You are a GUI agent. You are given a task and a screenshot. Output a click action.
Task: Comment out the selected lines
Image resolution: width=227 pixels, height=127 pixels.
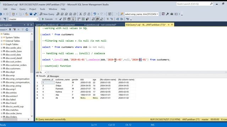[107, 19]
